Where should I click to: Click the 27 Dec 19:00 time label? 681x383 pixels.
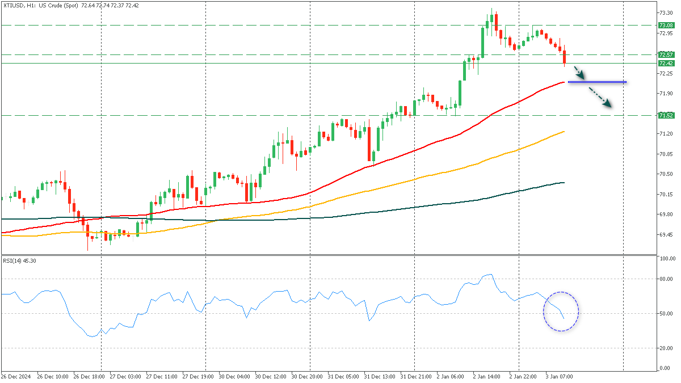(x=198, y=376)
